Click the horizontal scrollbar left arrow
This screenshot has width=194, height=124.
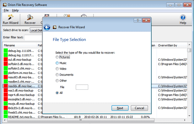click(5, 120)
